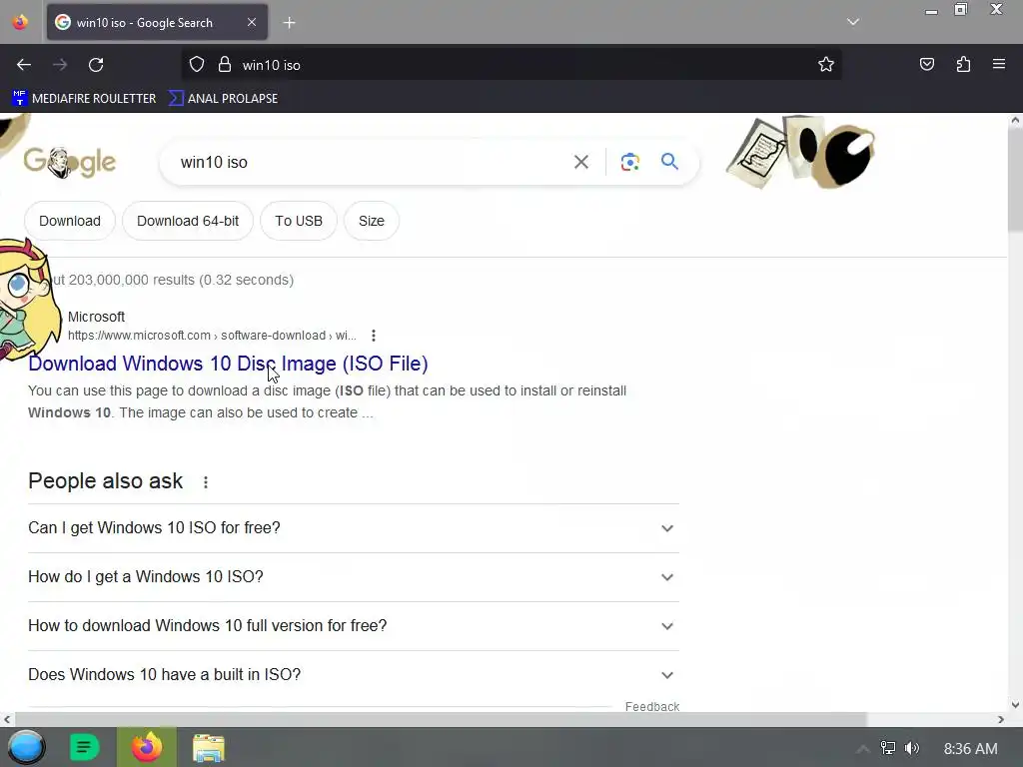
Task: Open the Extensions puzzle icon
Action: 963,65
